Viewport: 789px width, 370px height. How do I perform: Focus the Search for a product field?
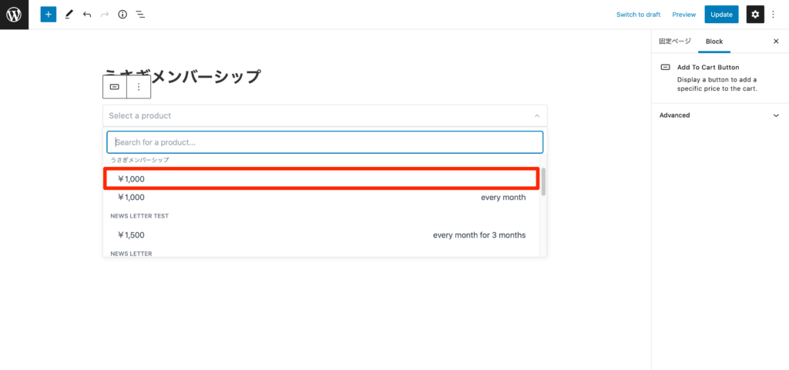tap(325, 142)
